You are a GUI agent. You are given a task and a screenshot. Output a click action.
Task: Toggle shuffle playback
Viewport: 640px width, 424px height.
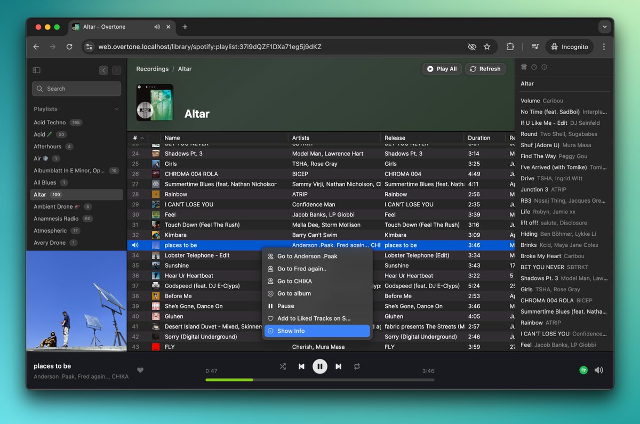283,366
